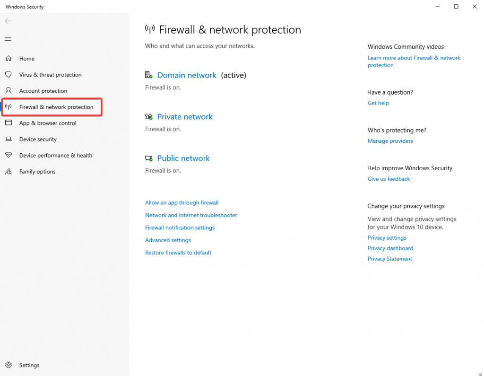This screenshot has height=376, width=484.
Task: Go to Home in the sidebar
Action: 27,58
